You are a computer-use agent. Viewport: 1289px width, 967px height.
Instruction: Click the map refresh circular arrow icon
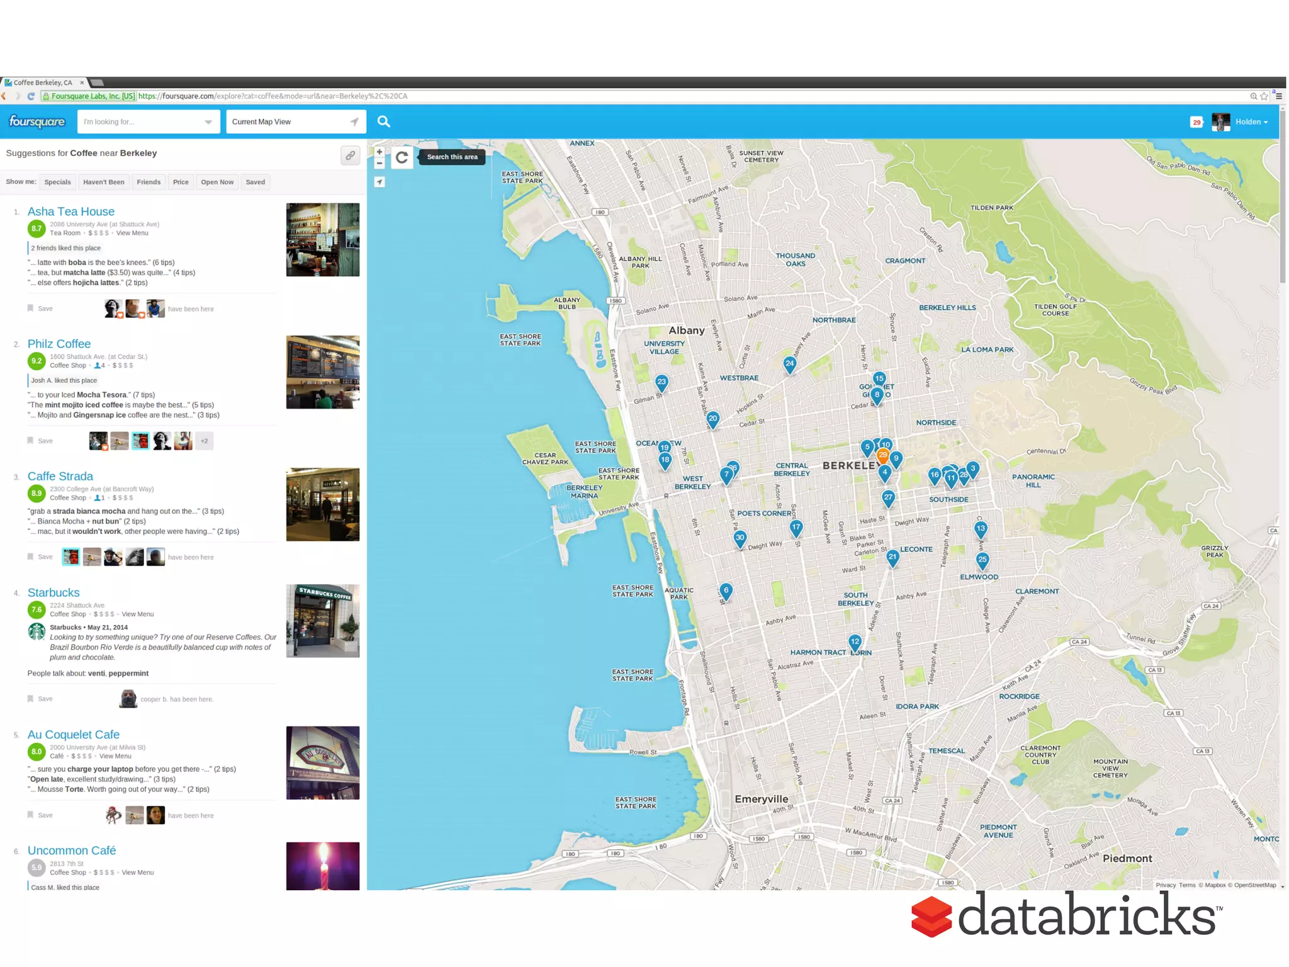coord(402,157)
